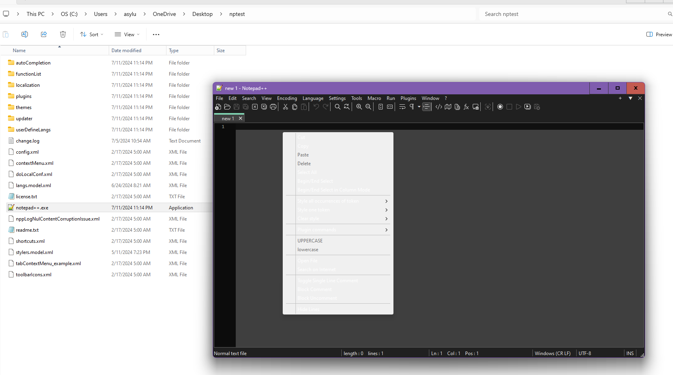Start macro recording with the Record icon
673x375 pixels.
pyautogui.click(x=500, y=107)
